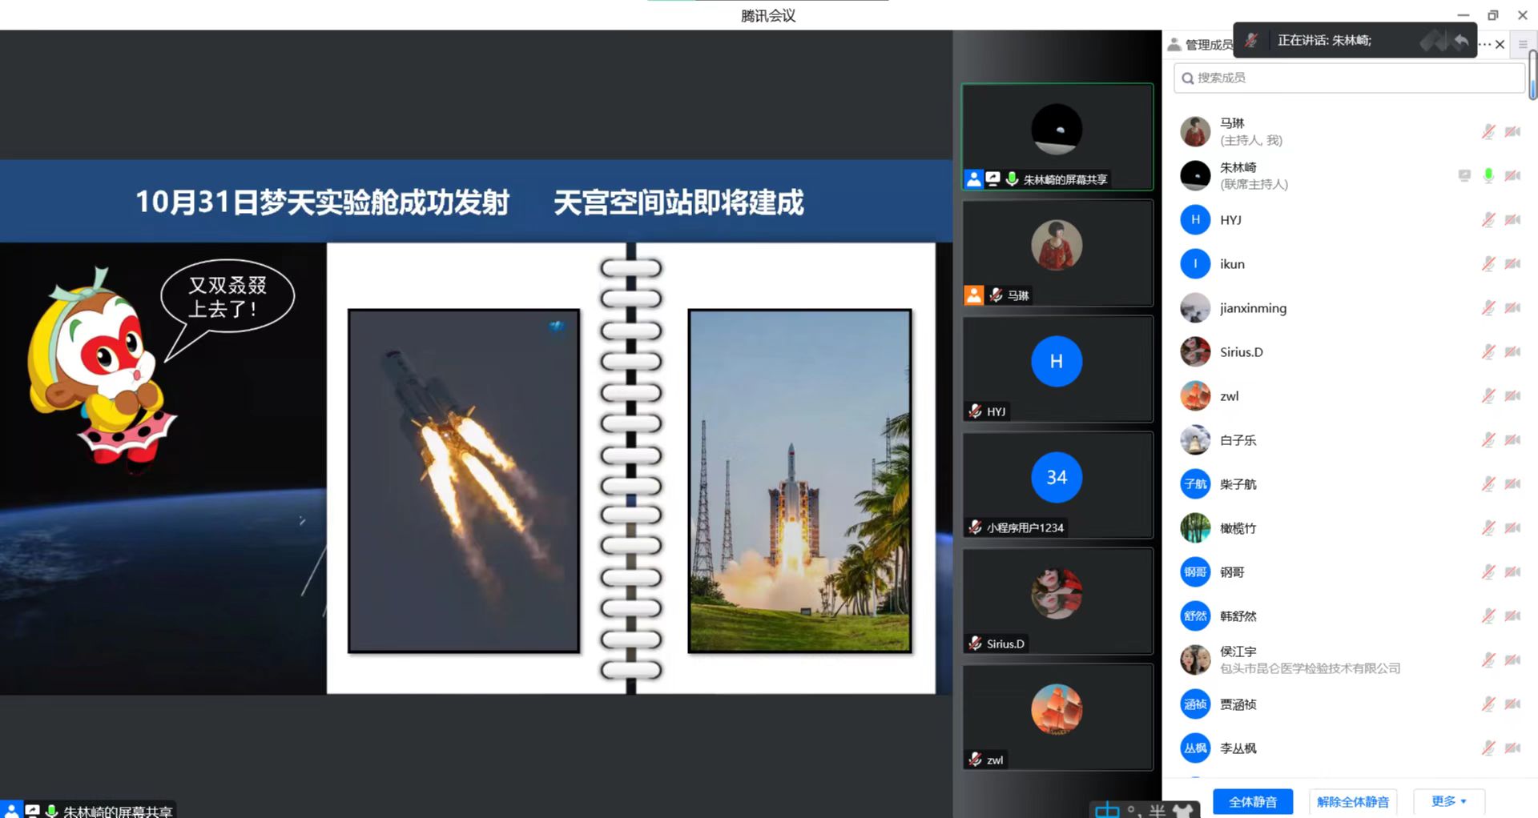Click the 正在讲话: 朱林崎 speaking label
Viewport: 1538px width, 818px height.
point(1324,40)
